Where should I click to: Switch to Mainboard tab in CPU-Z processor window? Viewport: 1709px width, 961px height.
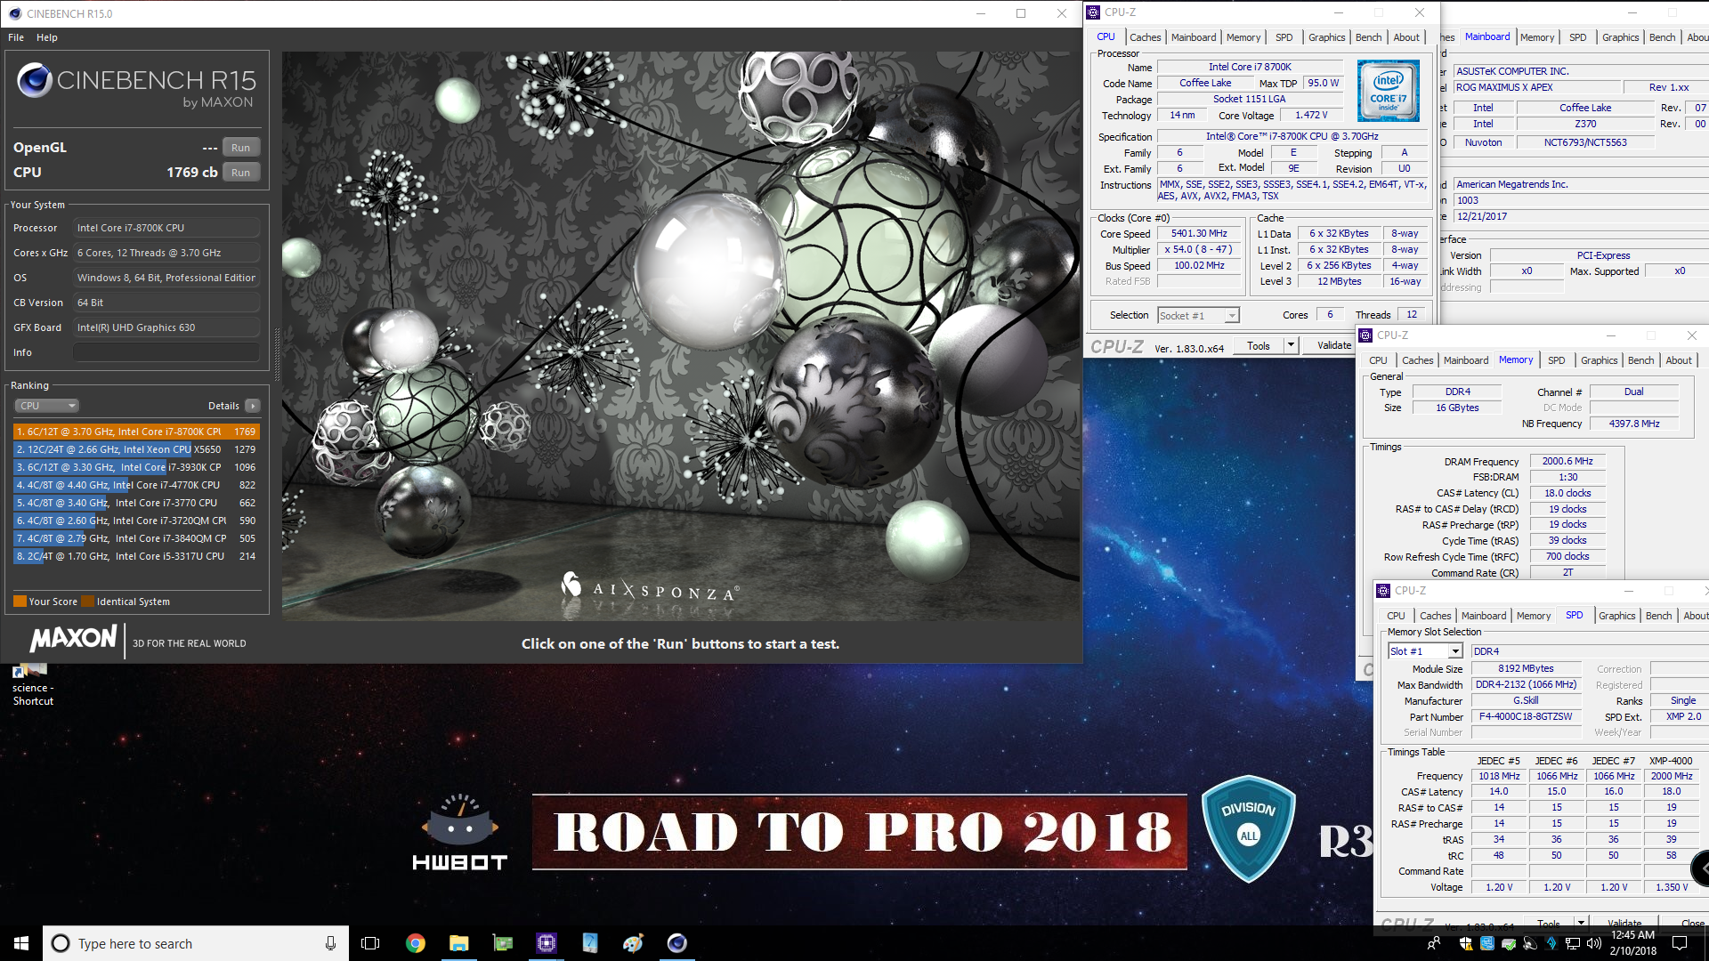pos(1193,37)
